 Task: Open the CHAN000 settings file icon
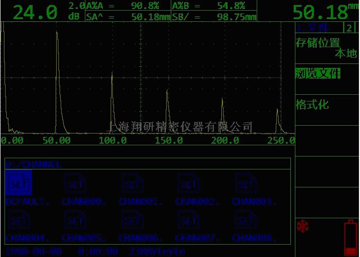click(x=75, y=183)
